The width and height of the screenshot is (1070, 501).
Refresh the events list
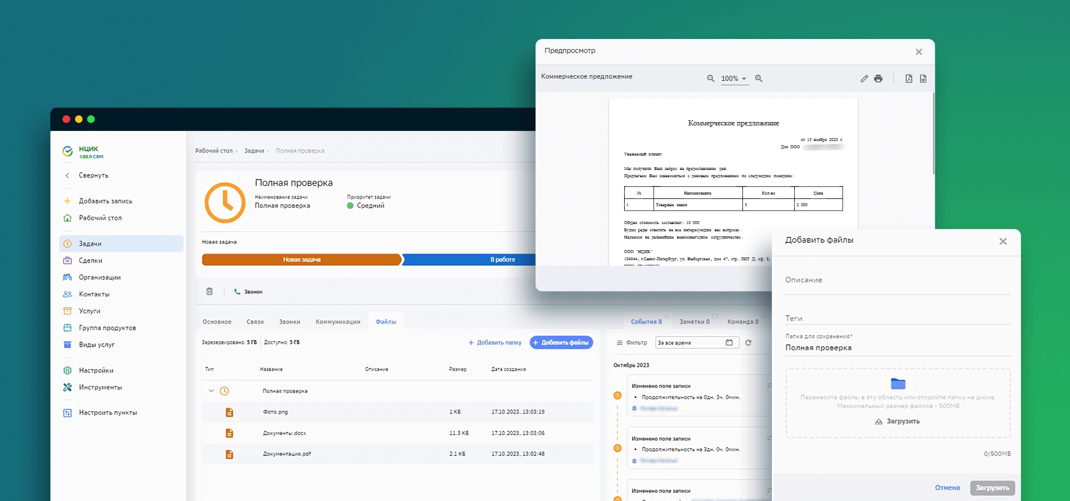(748, 343)
